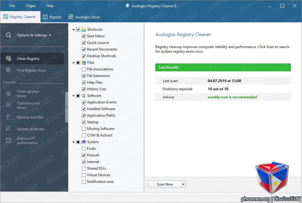This screenshot has width=302, height=203.
Task: Uncheck the Internet checkbox
Action: [84, 162]
